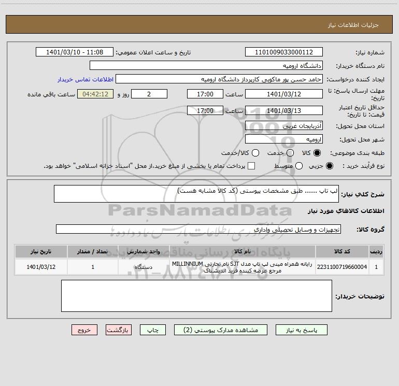Click the need date cell 1401/03/12 in table
The image size is (399, 386).
pos(41,267)
